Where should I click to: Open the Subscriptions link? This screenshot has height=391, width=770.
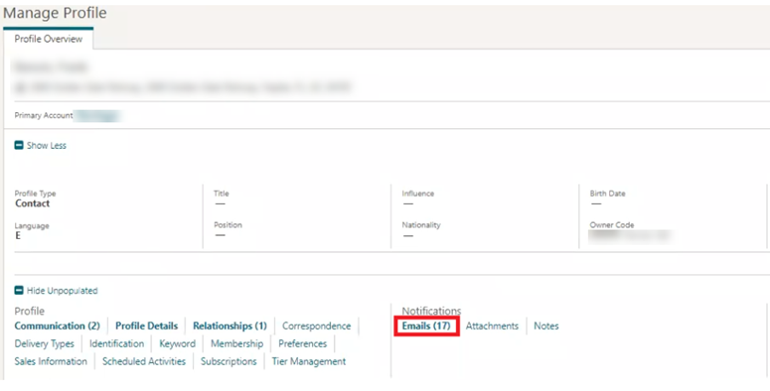pyautogui.click(x=229, y=361)
